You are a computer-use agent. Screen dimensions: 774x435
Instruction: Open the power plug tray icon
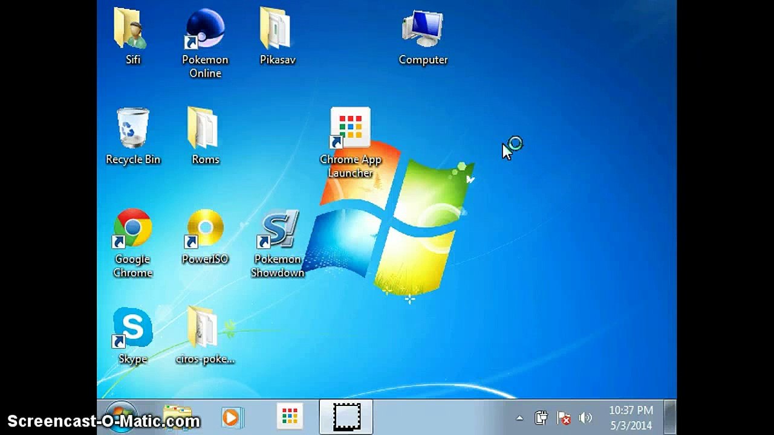point(541,417)
